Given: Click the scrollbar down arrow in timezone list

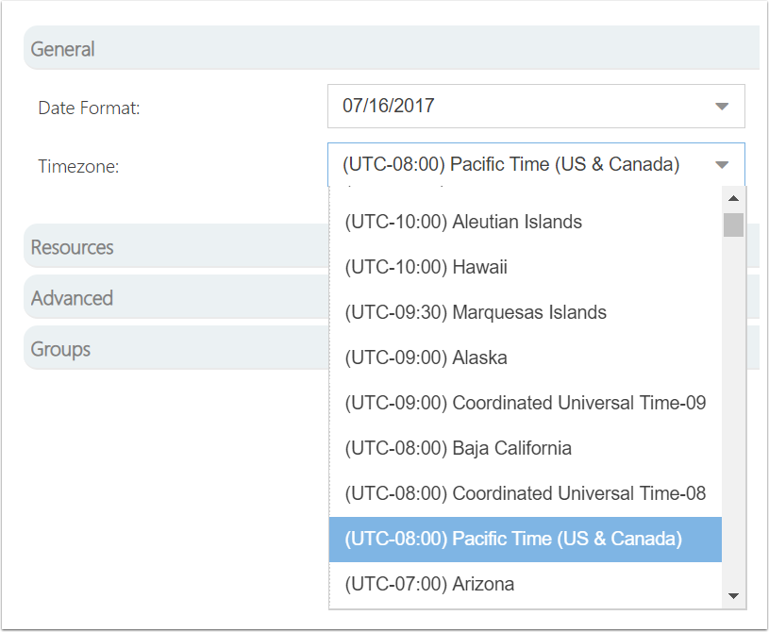Looking at the screenshot, I should (734, 596).
